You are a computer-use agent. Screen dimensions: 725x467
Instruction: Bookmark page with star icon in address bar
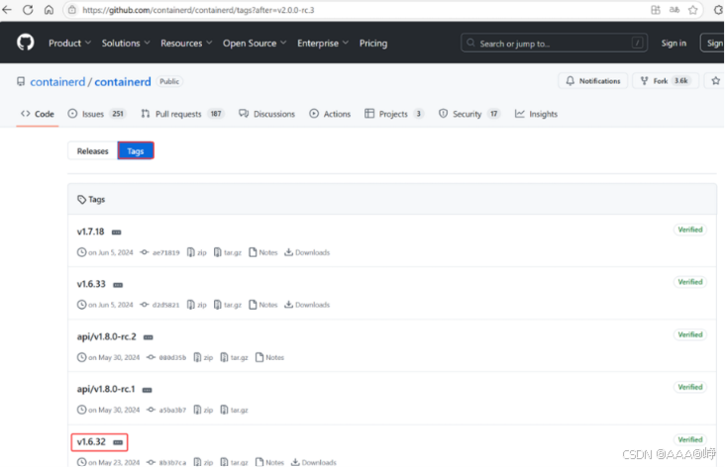click(x=692, y=10)
